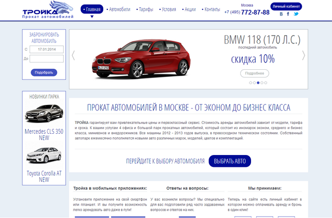Open the Toyota Corolla AT NEW link
The width and height of the screenshot is (332, 218).
coord(44,176)
